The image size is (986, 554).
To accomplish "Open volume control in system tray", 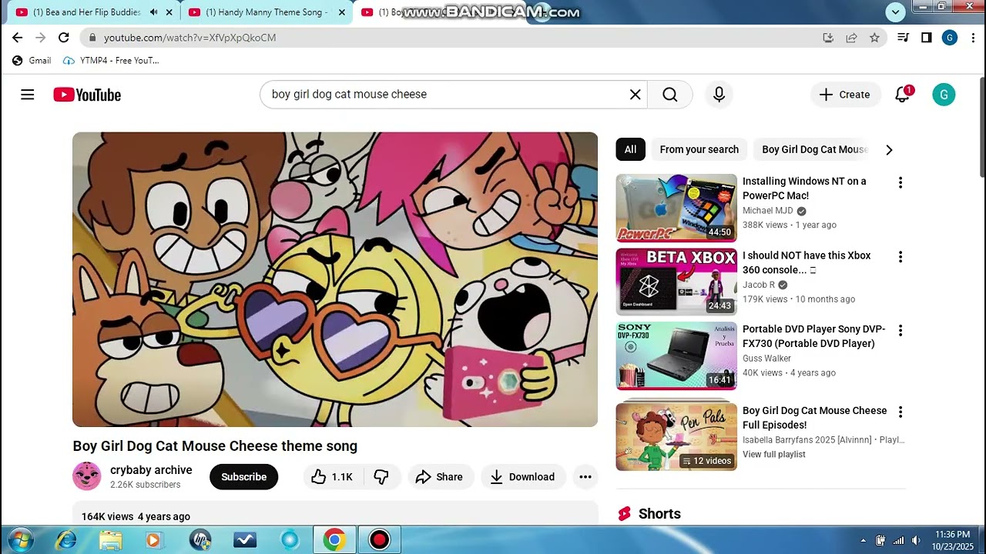I will 916,540.
